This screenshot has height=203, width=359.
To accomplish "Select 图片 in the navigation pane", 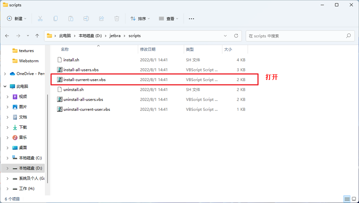I will click(23, 107).
